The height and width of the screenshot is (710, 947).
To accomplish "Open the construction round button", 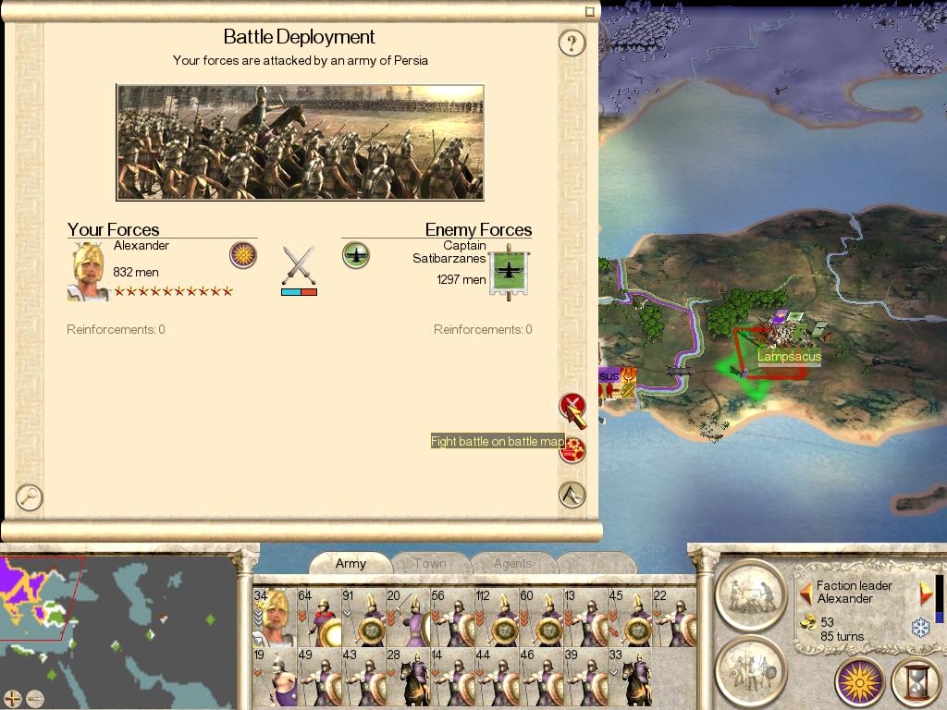I will (x=751, y=594).
